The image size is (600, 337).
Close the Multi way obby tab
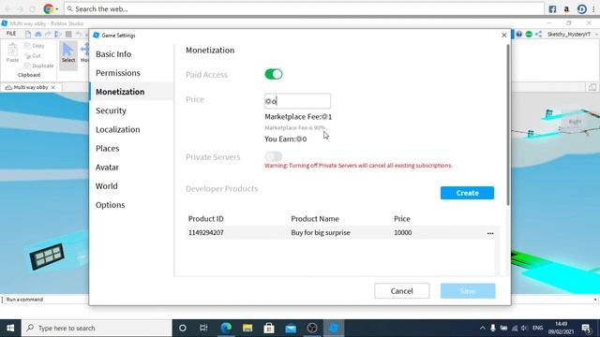(x=53, y=87)
